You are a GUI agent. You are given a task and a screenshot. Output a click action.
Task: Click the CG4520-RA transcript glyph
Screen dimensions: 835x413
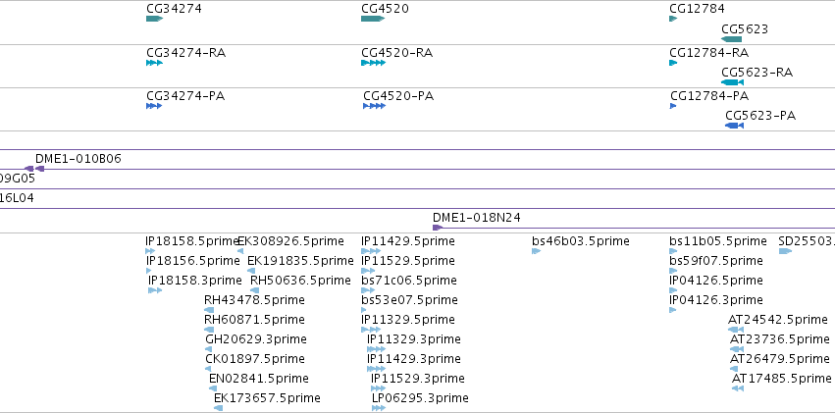tap(373, 63)
